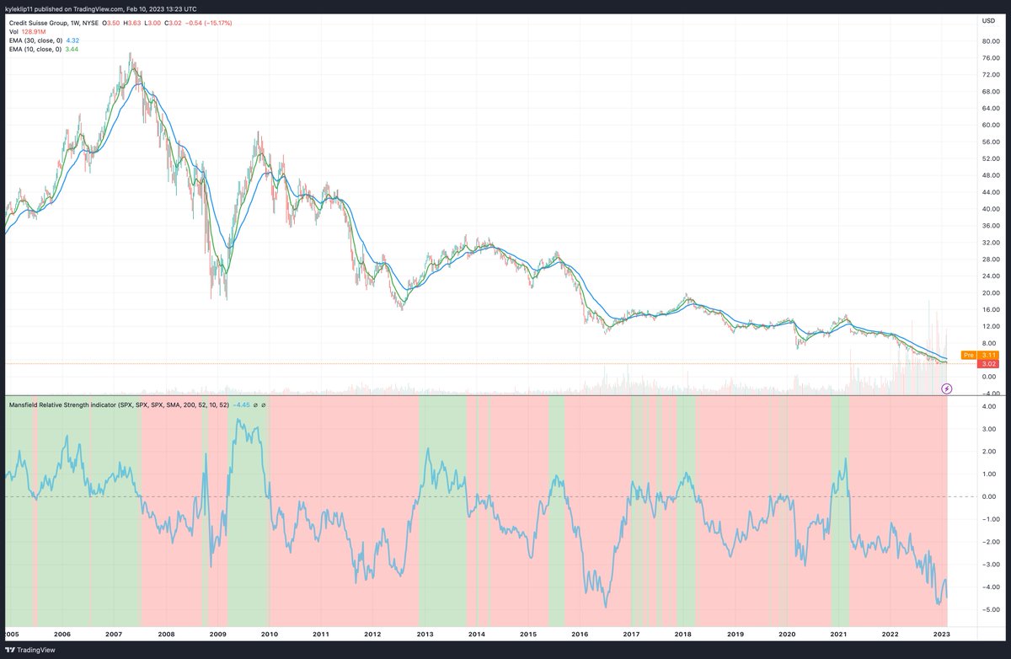
Task: Click the purple lightning bolt icon on the chart
Action: pyautogui.click(x=947, y=388)
